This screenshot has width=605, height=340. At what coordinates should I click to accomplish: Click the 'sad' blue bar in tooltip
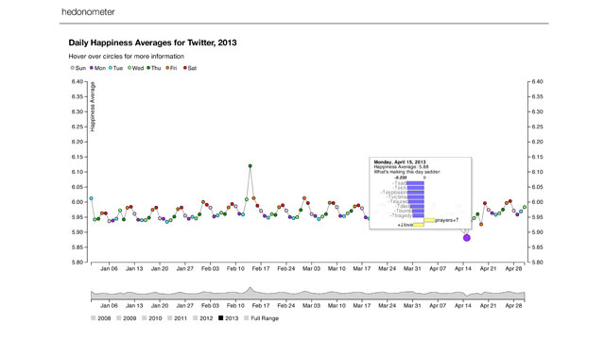pyautogui.click(x=415, y=183)
